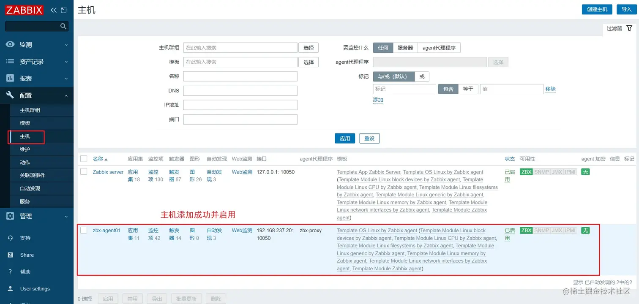
Task: Click the headset icon for 支持
Action: coord(10,238)
